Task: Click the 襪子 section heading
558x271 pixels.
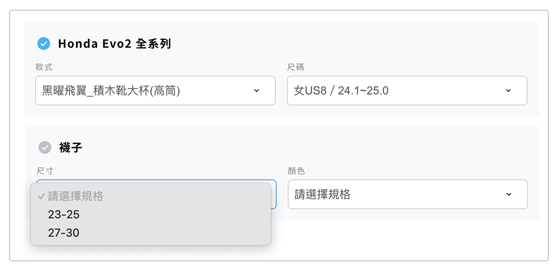Action: [70, 147]
